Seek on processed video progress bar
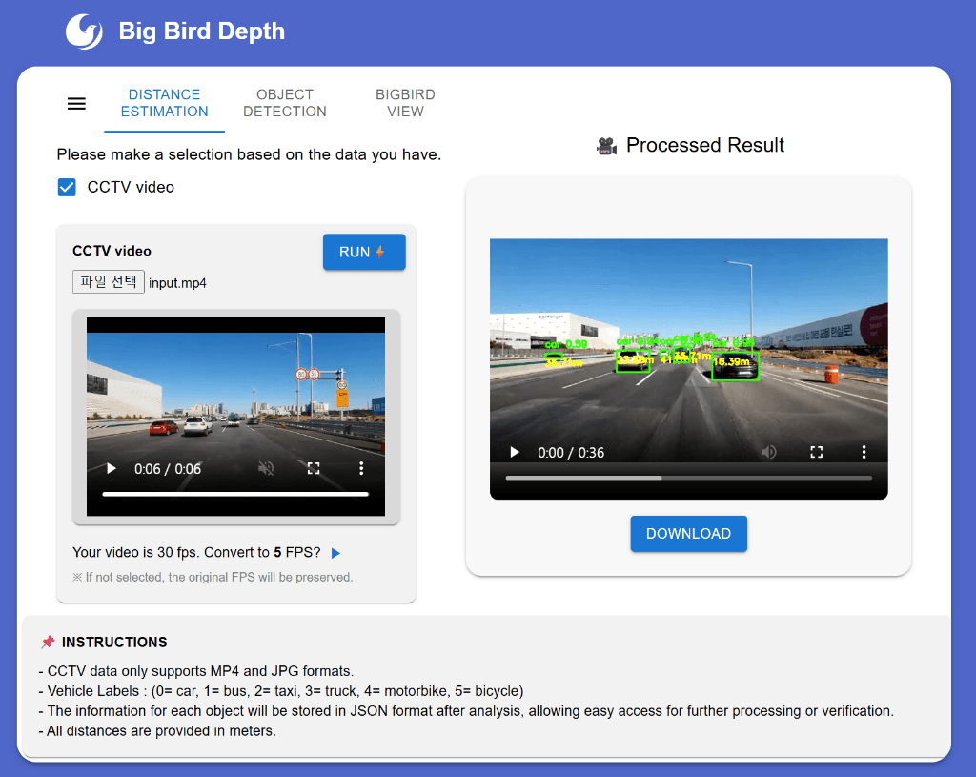 coord(688,478)
